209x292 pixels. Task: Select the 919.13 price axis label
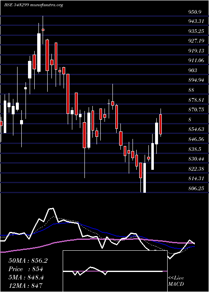[x=196, y=50]
